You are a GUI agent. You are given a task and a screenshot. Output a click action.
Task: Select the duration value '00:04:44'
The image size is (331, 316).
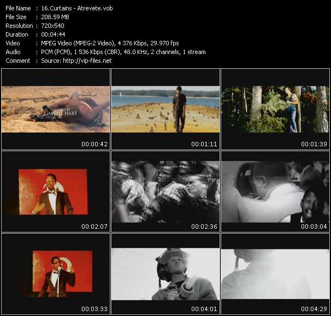click(53, 34)
